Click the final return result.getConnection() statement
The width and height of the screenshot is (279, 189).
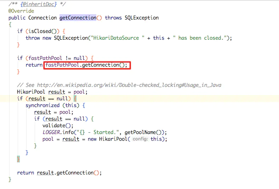(59, 173)
